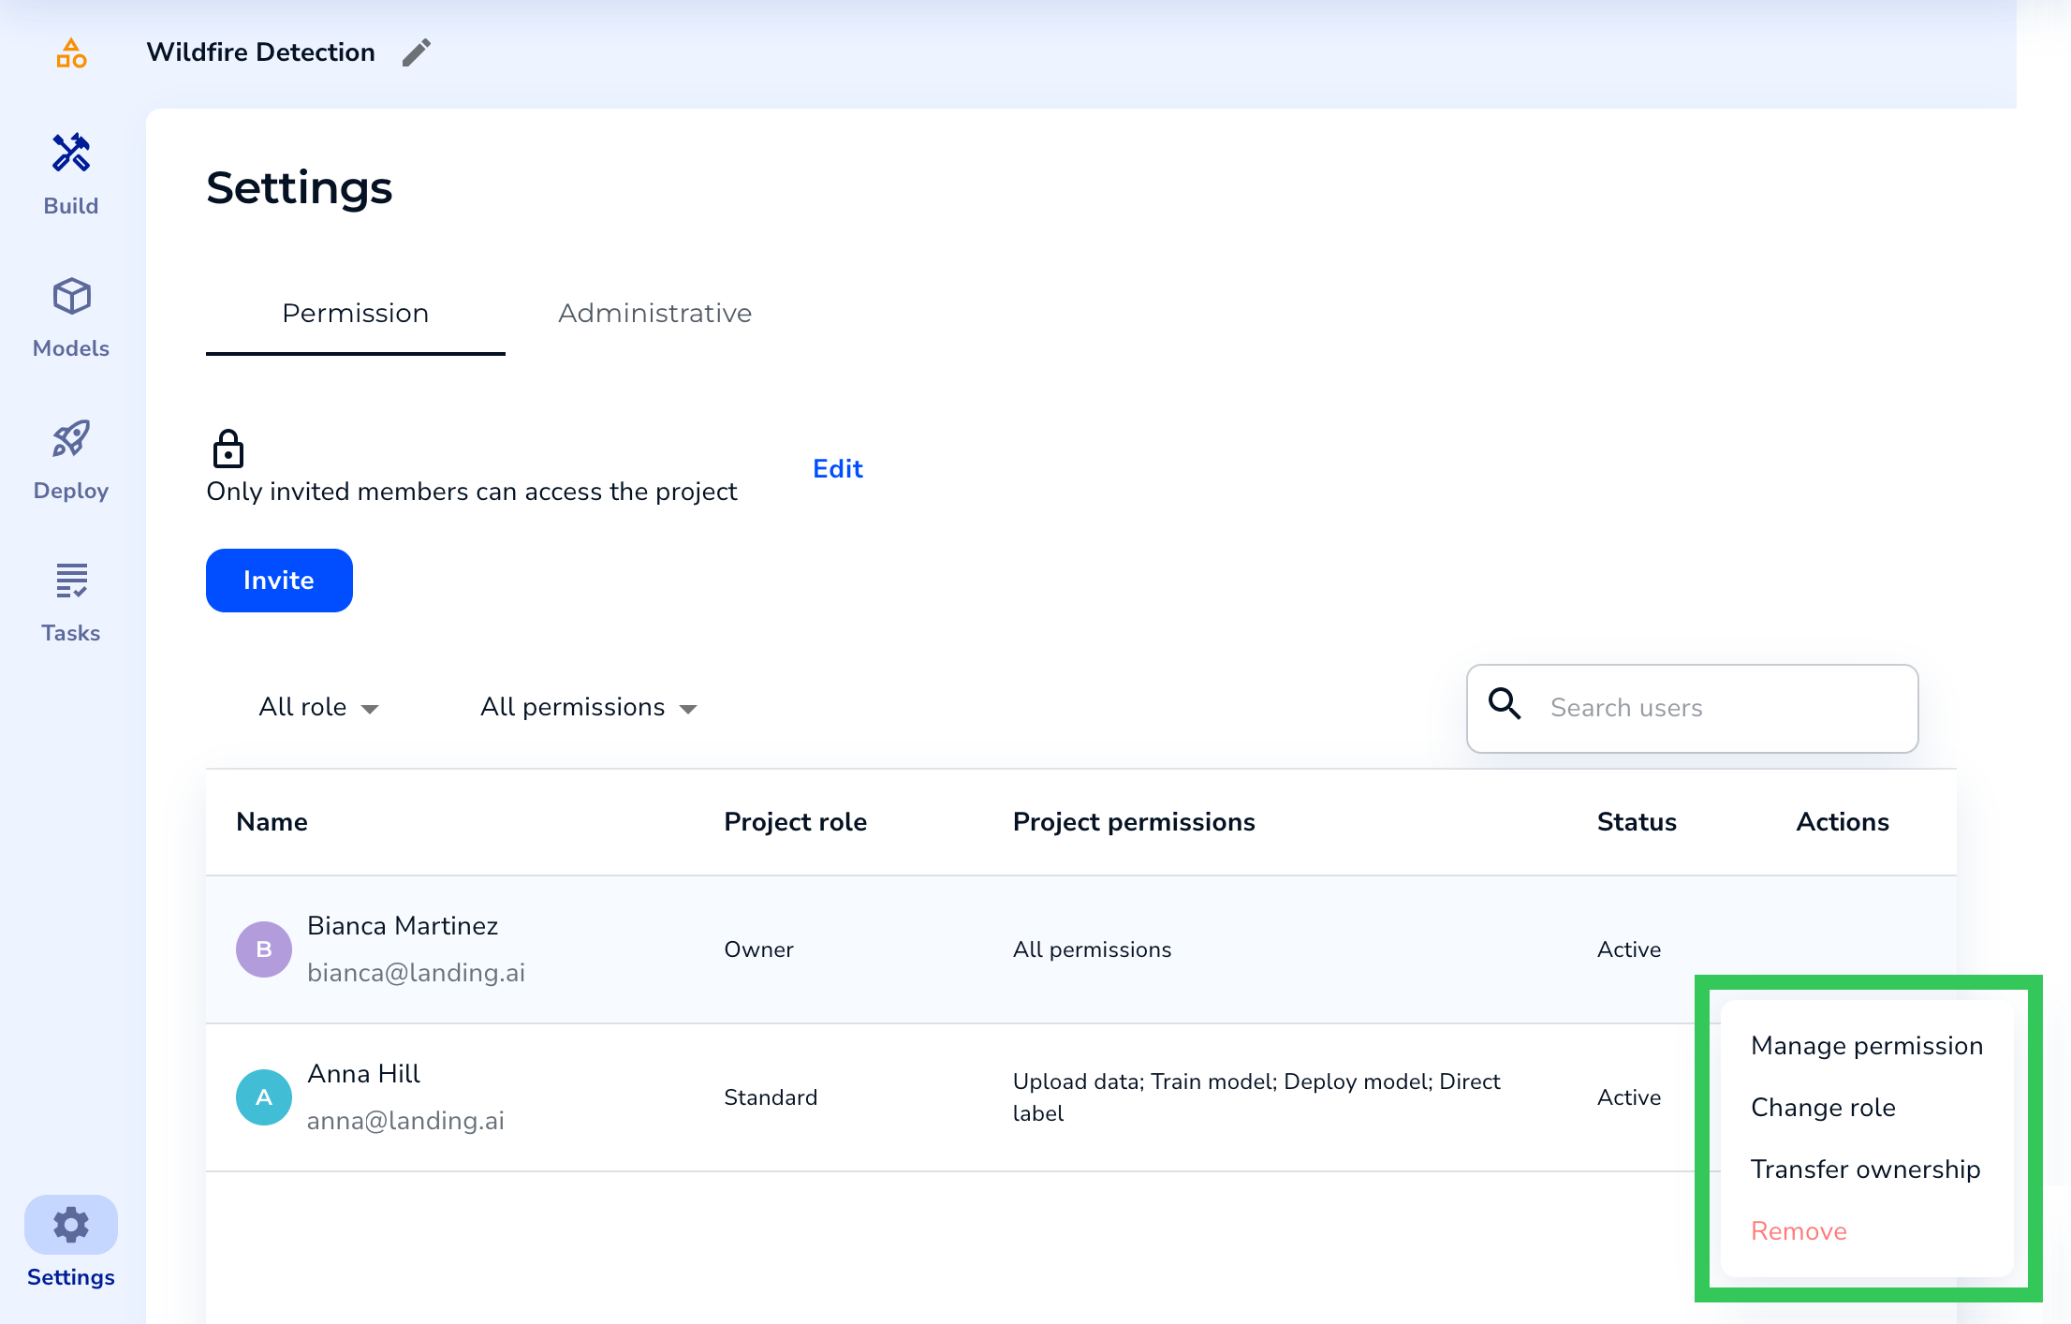The image size is (2071, 1324).
Task: Choose Transfer ownership menu option
Action: click(x=1865, y=1170)
